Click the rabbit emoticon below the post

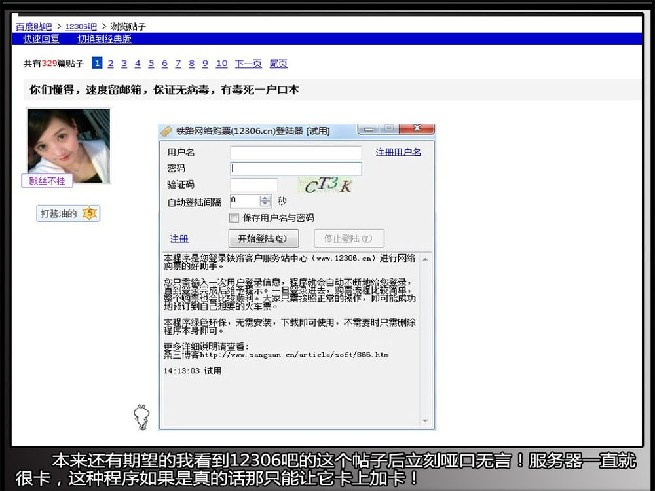141,416
